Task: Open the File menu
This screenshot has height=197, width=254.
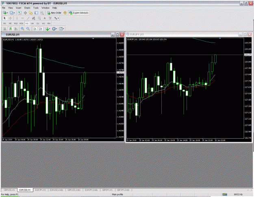Action: click(x=4, y=8)
